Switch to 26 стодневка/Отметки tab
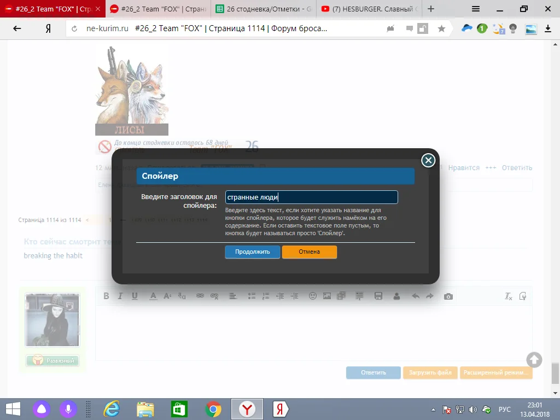 click(x=264, y=9)
